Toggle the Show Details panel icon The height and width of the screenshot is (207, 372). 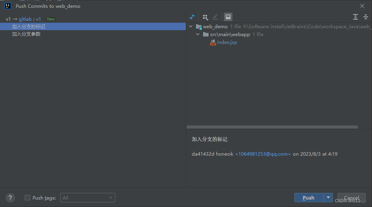(x=228, y=17)
